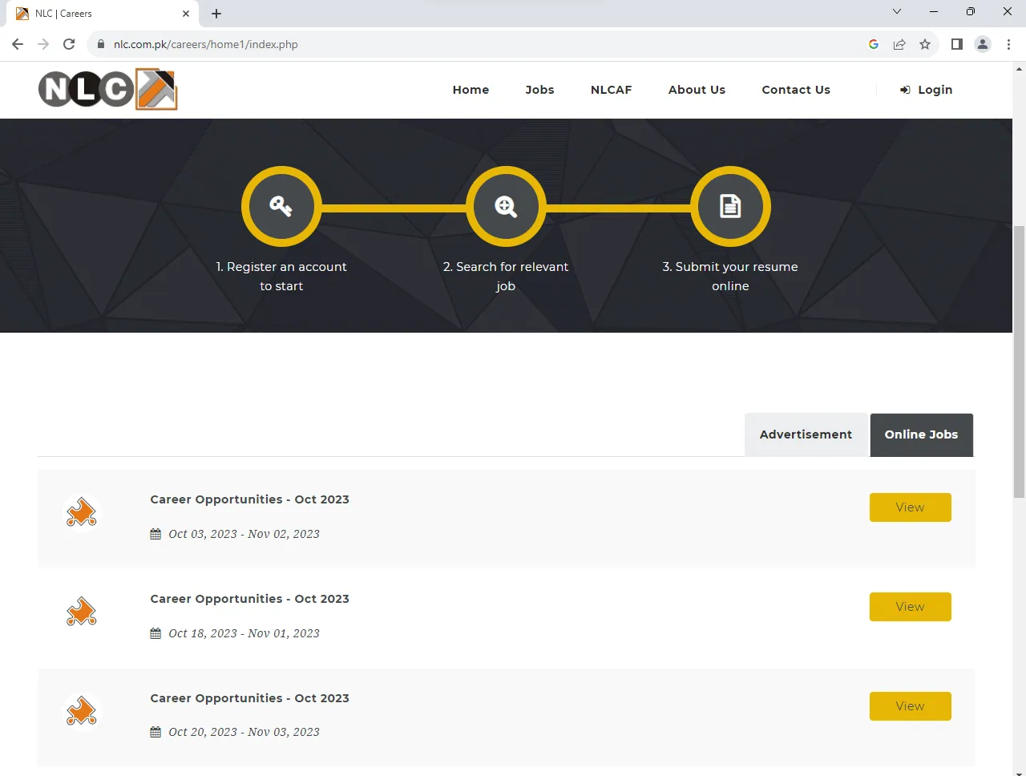Click the key icon for Register step
Viewport: 1026px width, 776px height.
click(x=281, y=206)
